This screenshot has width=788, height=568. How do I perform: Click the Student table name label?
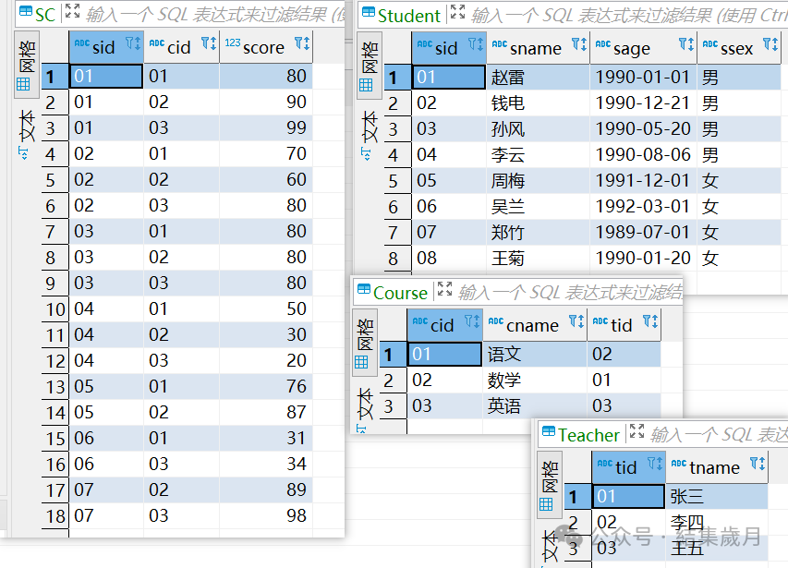coord(409,16)
